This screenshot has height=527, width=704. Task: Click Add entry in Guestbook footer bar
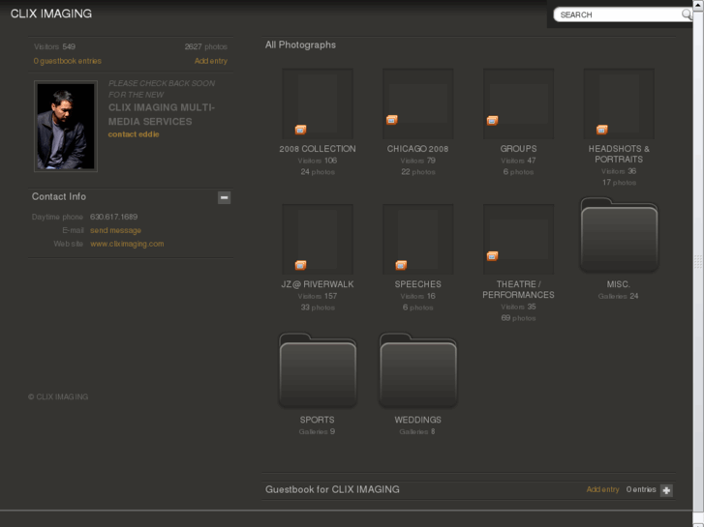tap(602, 489)
